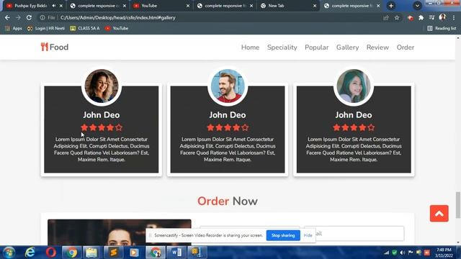Open a new tab with the plus button
Screen dimensions: 461x259
(391, 6)
